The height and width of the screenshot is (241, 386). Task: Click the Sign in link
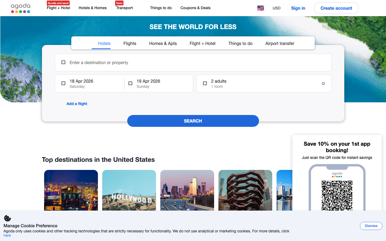click(298, 8)
